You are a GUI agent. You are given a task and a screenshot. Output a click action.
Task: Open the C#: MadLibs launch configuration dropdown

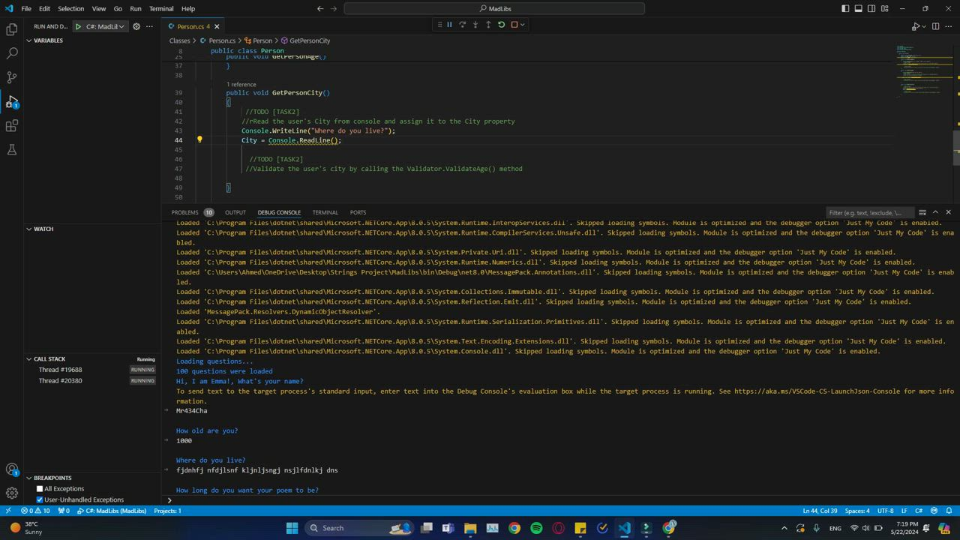[x=104, y=26]
